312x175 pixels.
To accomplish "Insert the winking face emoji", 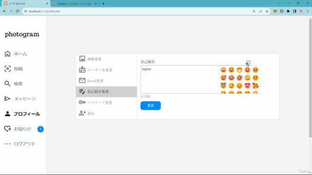I will coord(232,86).
